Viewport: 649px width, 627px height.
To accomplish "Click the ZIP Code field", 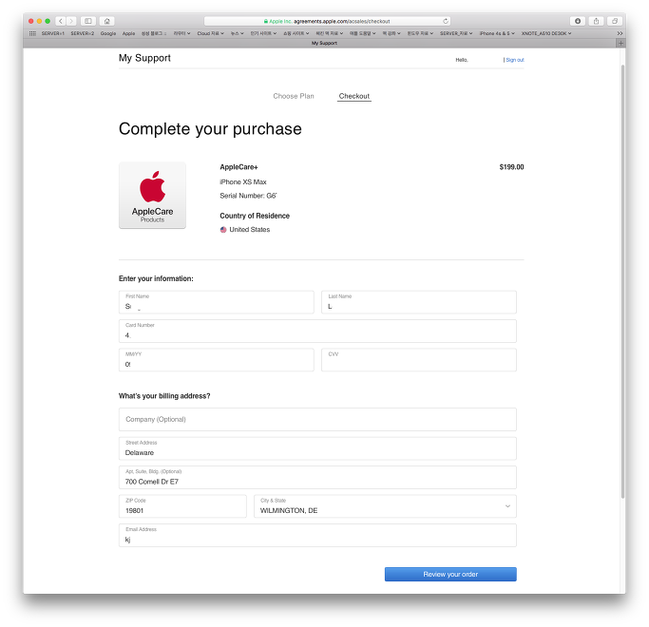I will click(182, 506).
